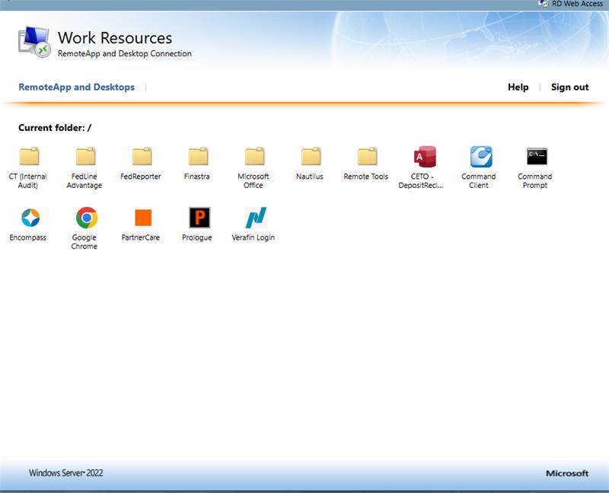The image size is (609, 493).
Task: Open the FedReporter folder
Action: (x=142, y=156)
